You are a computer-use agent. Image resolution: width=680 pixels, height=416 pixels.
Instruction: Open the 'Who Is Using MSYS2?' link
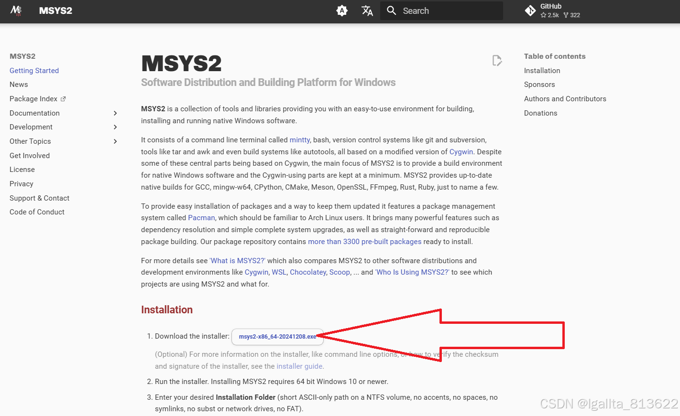point(412,272)
